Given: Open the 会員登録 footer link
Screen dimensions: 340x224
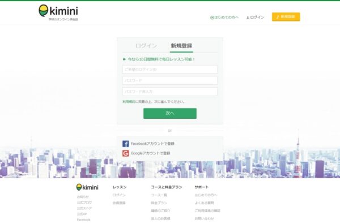Looking at the screenshot, I should (119, 203).
